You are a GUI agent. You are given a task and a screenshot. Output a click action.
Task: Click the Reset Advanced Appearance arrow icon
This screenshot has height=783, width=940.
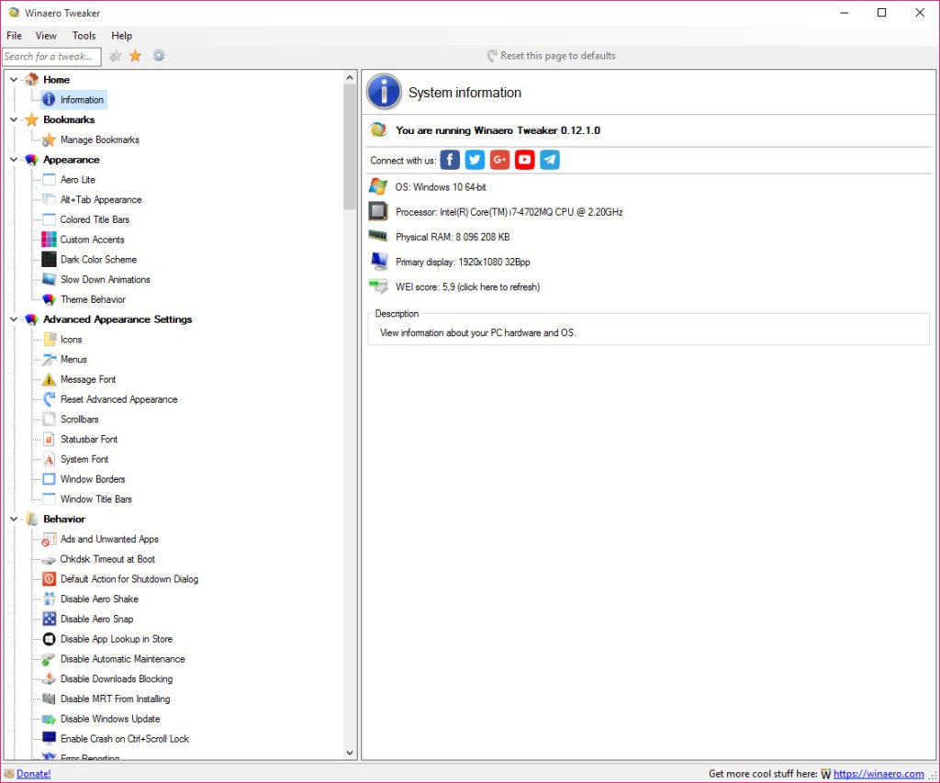coord(49,399)
